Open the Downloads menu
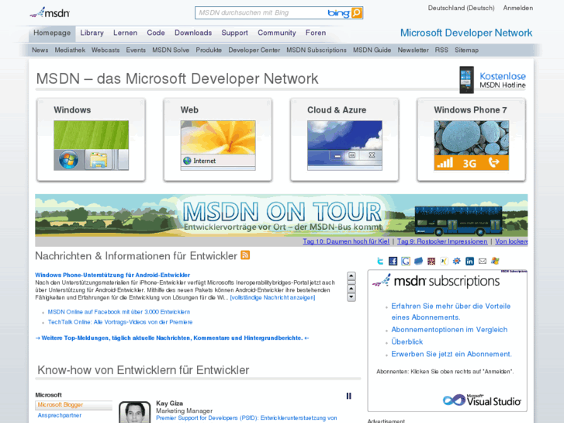Screen dimensions: 564x423 [193, 33]
